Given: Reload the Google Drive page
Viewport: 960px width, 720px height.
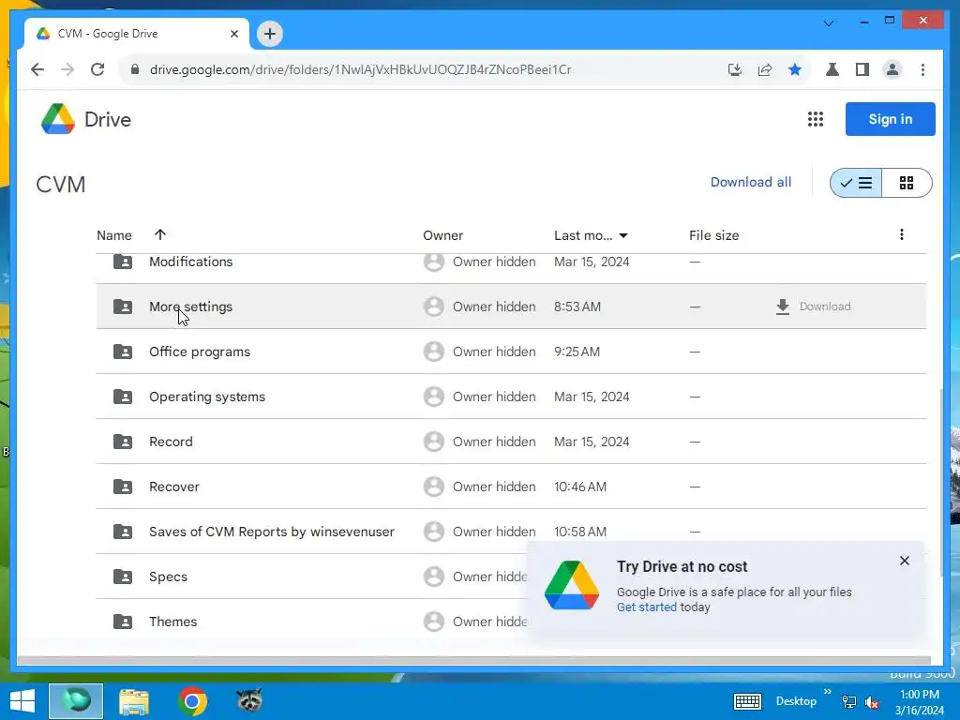Looking at the screenshot, I should [x=97, y=69].
